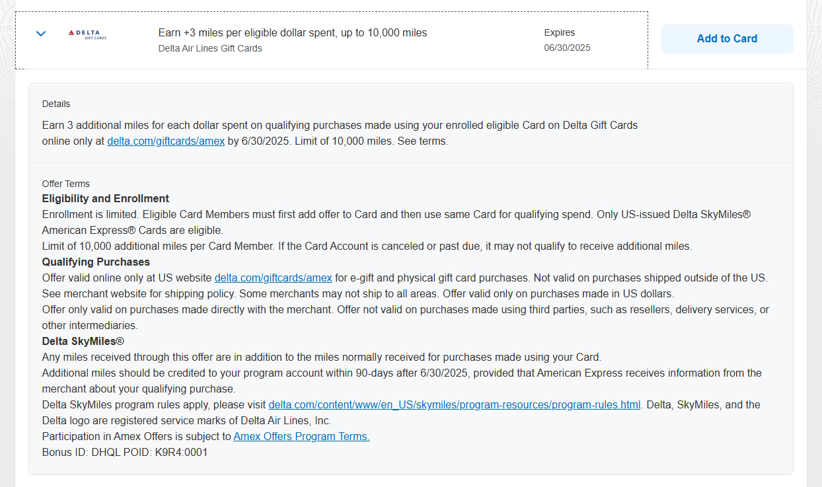822x487 pixels.
Task: Click the 'Qualifying Purchases' bold heading
Action: [96, 262]
